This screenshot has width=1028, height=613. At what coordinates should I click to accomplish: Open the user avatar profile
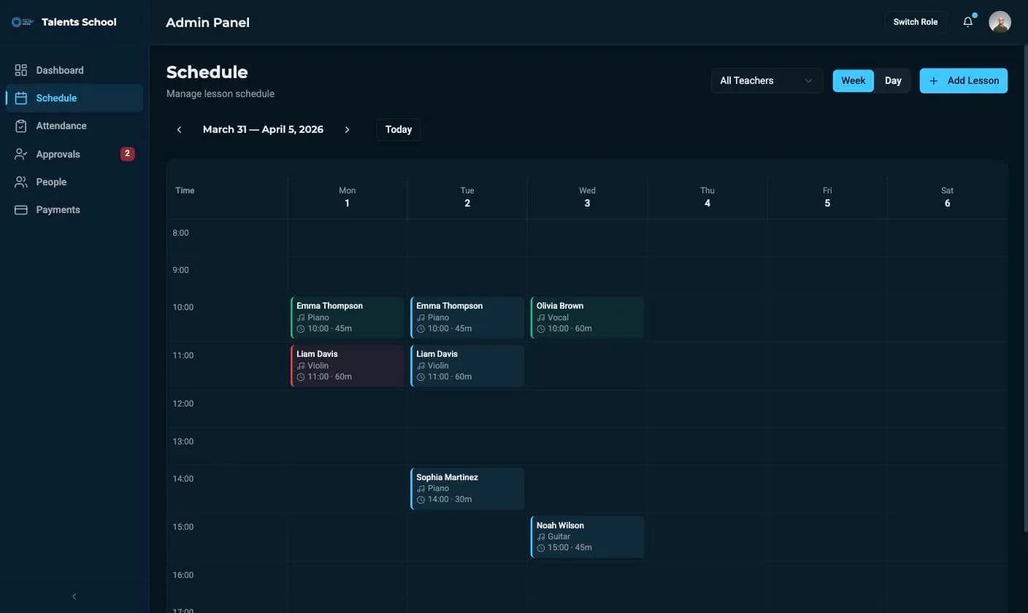1000,22
